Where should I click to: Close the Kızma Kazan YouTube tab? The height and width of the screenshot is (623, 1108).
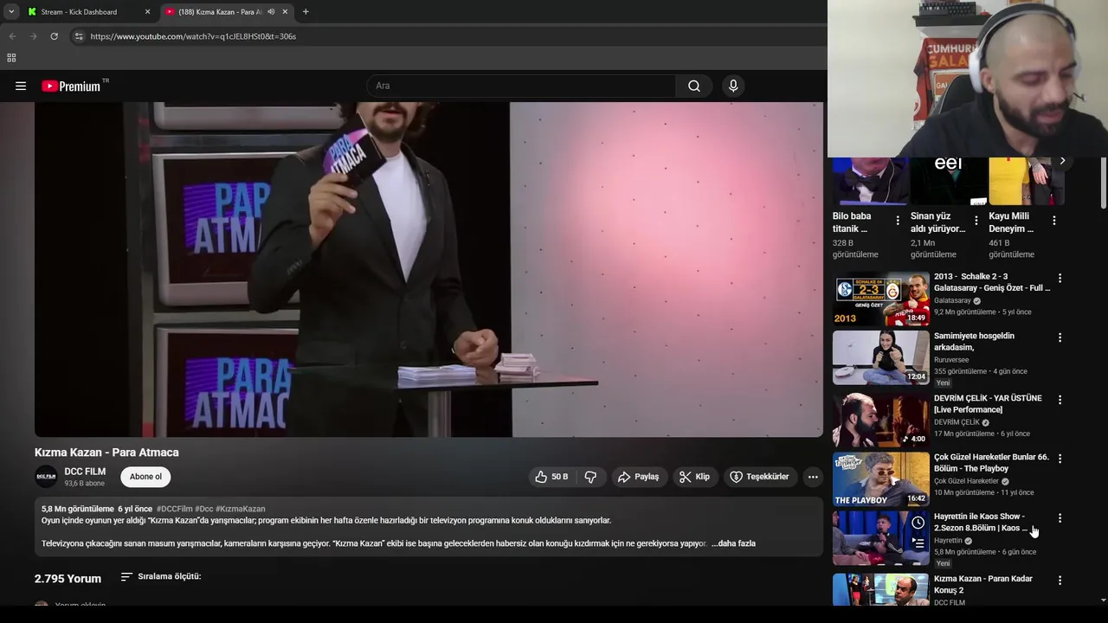point(285,12)
